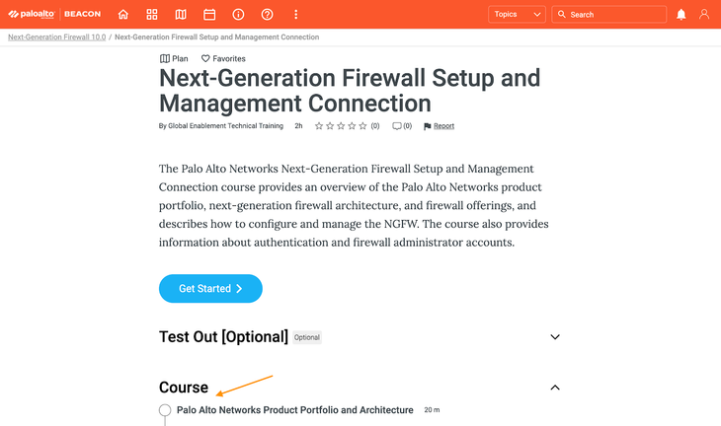Click the current page breadcrumb text
721x426 pixels.
[x=216, y=37]
